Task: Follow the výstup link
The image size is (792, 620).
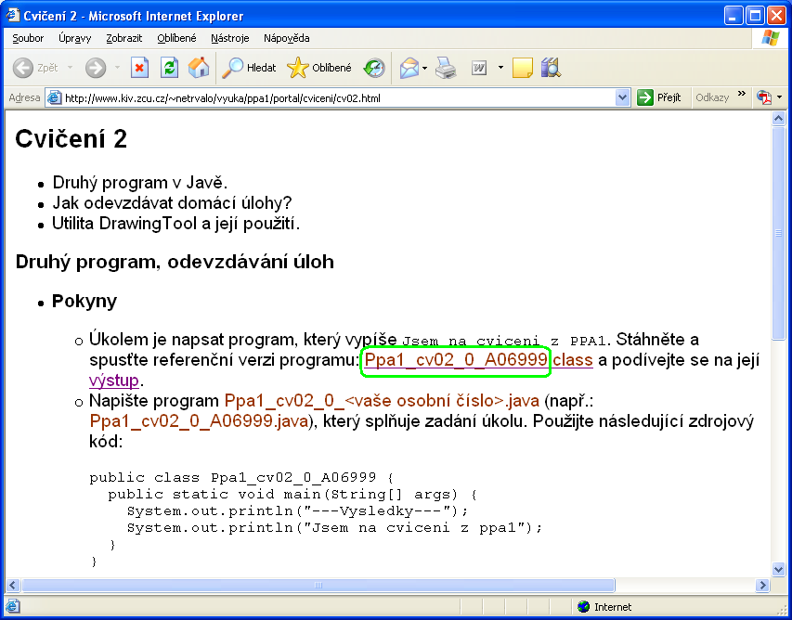Action: click(x=113, y=381)
